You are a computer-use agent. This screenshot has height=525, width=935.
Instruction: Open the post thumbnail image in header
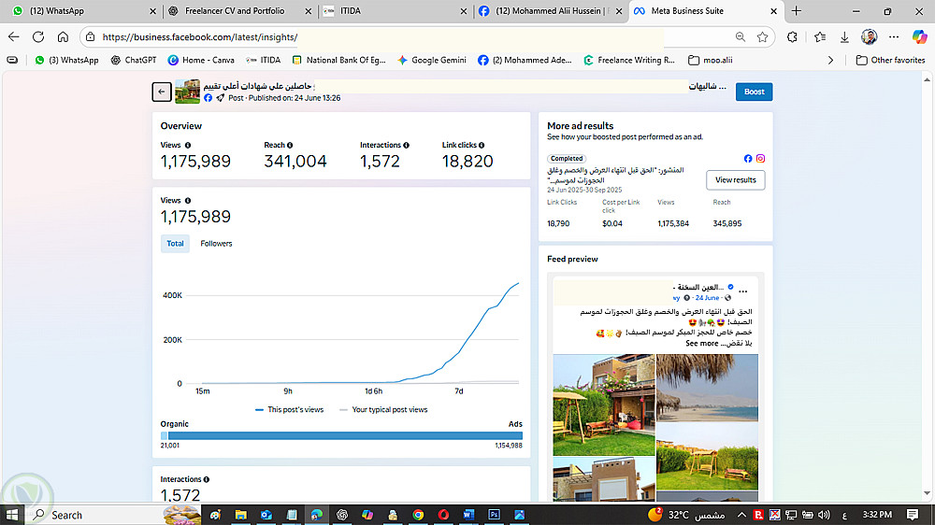(x=187, y=92)
